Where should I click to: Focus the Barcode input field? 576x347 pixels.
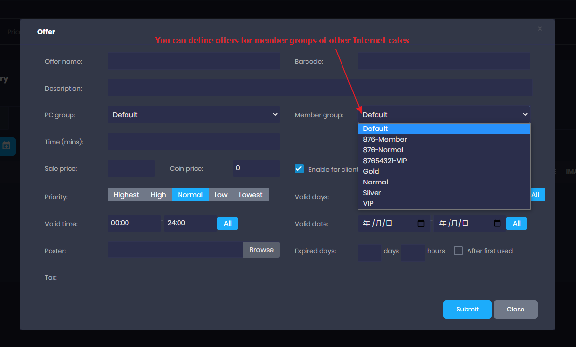[444, 61]
